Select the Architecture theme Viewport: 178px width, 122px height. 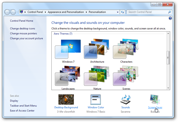point(97,51)
